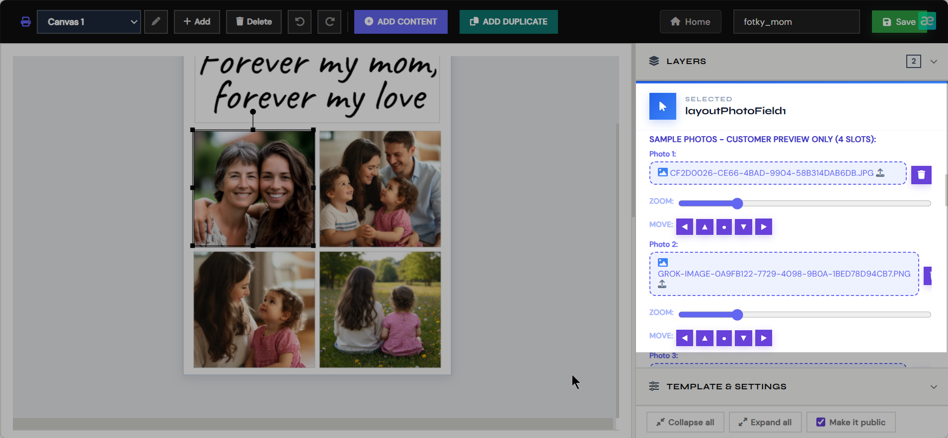Adjust the Photo 1 zoom slider
This screenshot has width=948, height=438.
[804, 203]
